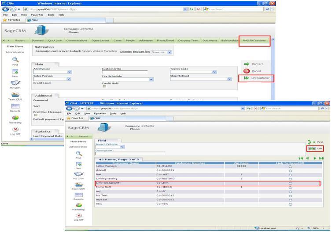The image size is (332, 232).
Task: Click the Dismiss link in the notification
Action: click(126, 51)
